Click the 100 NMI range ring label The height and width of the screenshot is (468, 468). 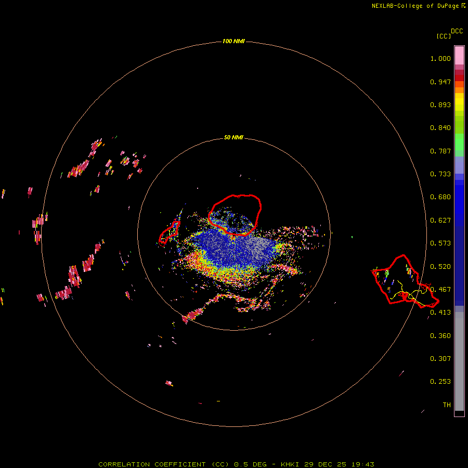[233, 41]
